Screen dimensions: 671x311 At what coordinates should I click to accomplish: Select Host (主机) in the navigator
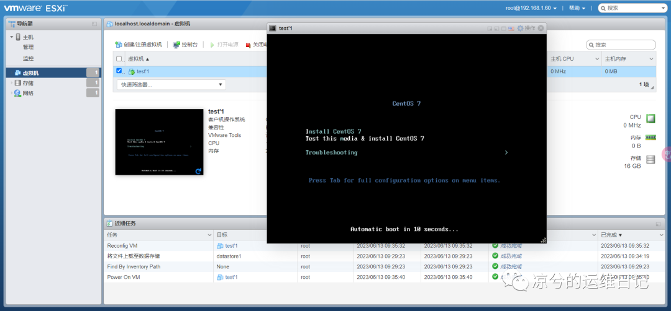[x=28, y=37]
